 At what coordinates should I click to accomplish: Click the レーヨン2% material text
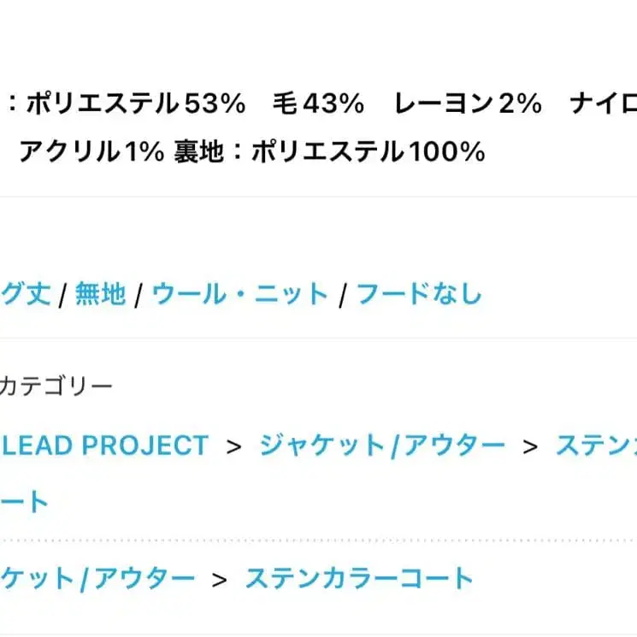click(x=468, y=105)
